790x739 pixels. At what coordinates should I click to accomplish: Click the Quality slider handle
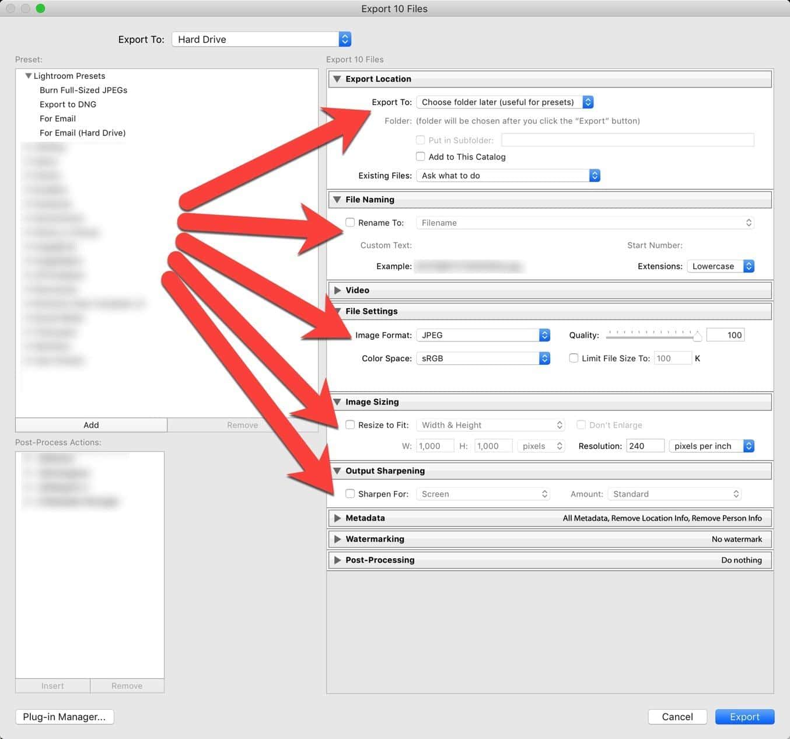[x=697, y=336]
